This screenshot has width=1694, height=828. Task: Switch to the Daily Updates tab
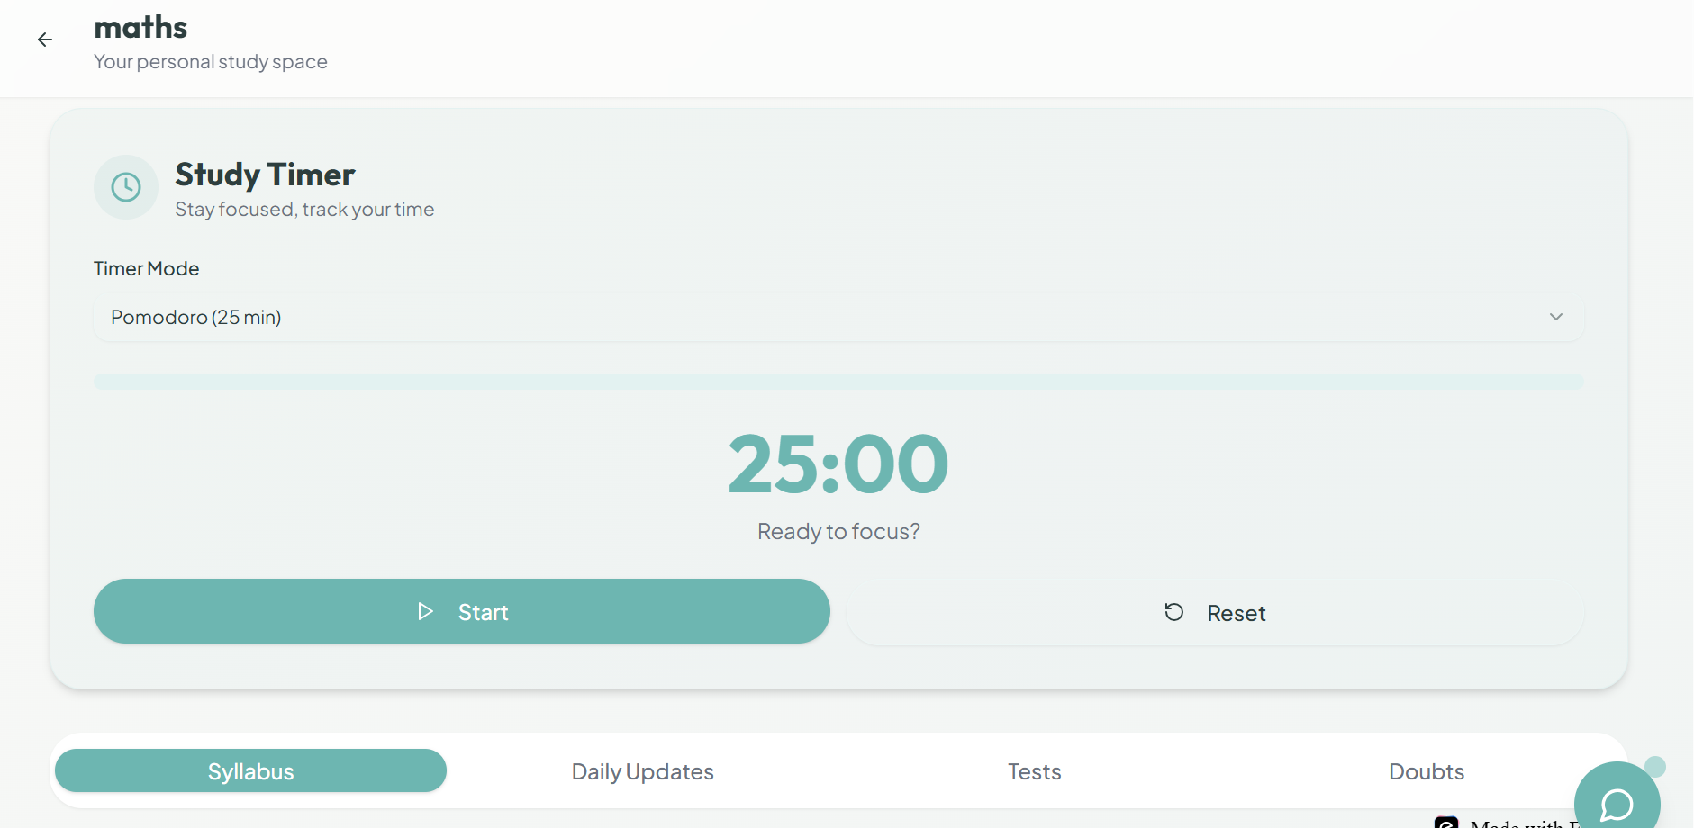642,770
